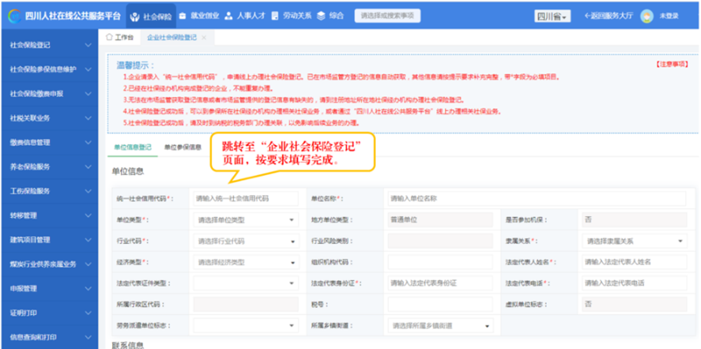Close the 企业社会保险登记 tab
This screenshot has height=349, width=701.
[204, 38]
